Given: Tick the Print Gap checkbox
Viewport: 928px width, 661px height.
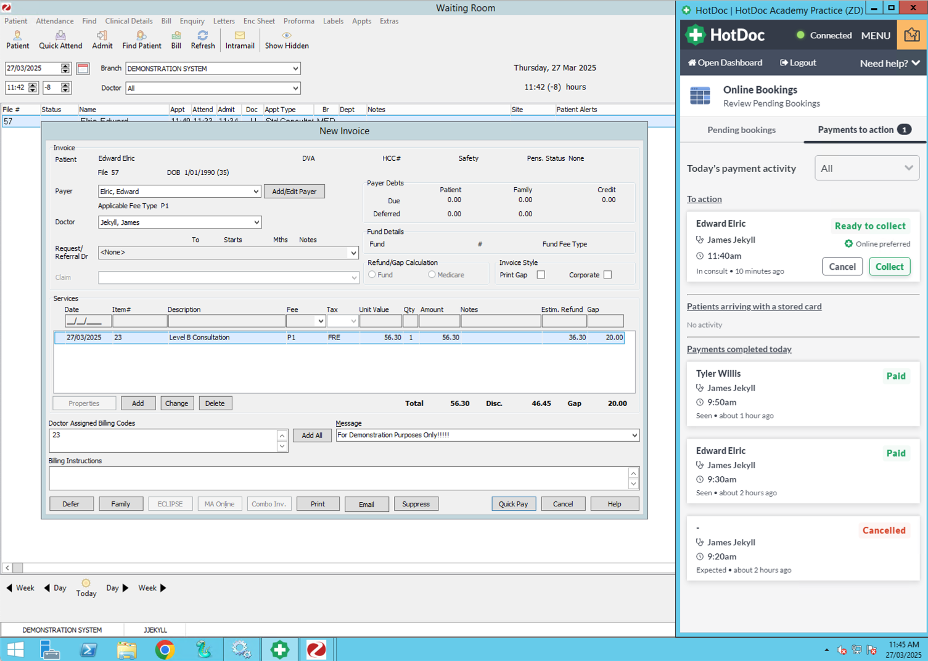Looking at the screenshot, I should 541,275.
